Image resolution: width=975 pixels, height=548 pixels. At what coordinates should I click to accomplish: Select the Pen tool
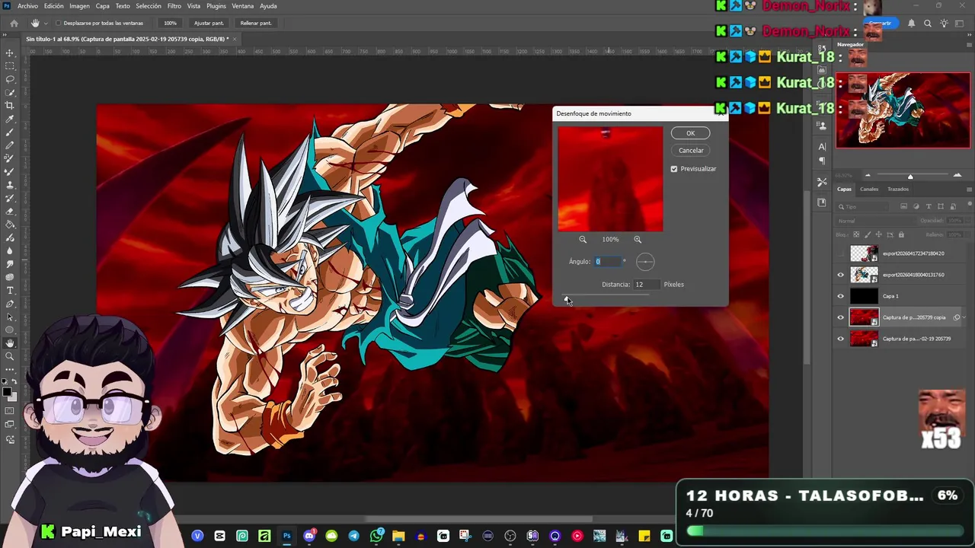click(x=10, y=304)
